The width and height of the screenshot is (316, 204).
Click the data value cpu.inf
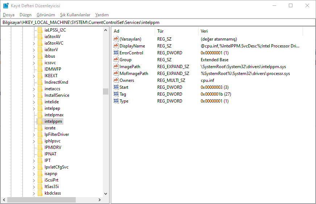click(207, 80)
